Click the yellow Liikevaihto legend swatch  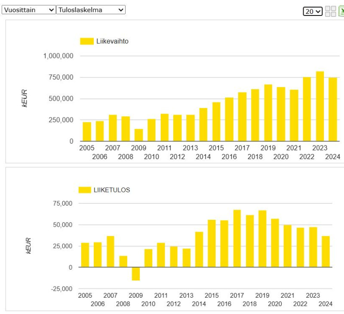(87, 41)
